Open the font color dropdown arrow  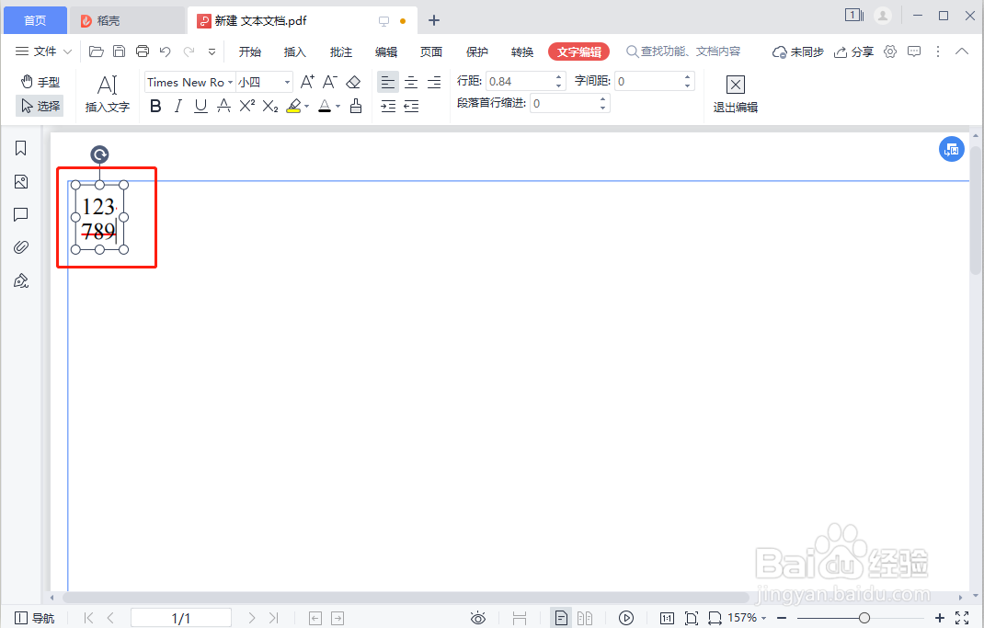337,106
